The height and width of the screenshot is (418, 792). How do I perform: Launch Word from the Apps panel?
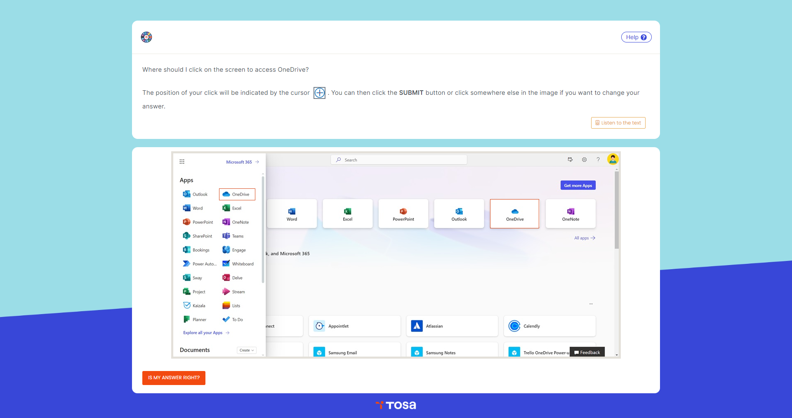click(193, 208)
